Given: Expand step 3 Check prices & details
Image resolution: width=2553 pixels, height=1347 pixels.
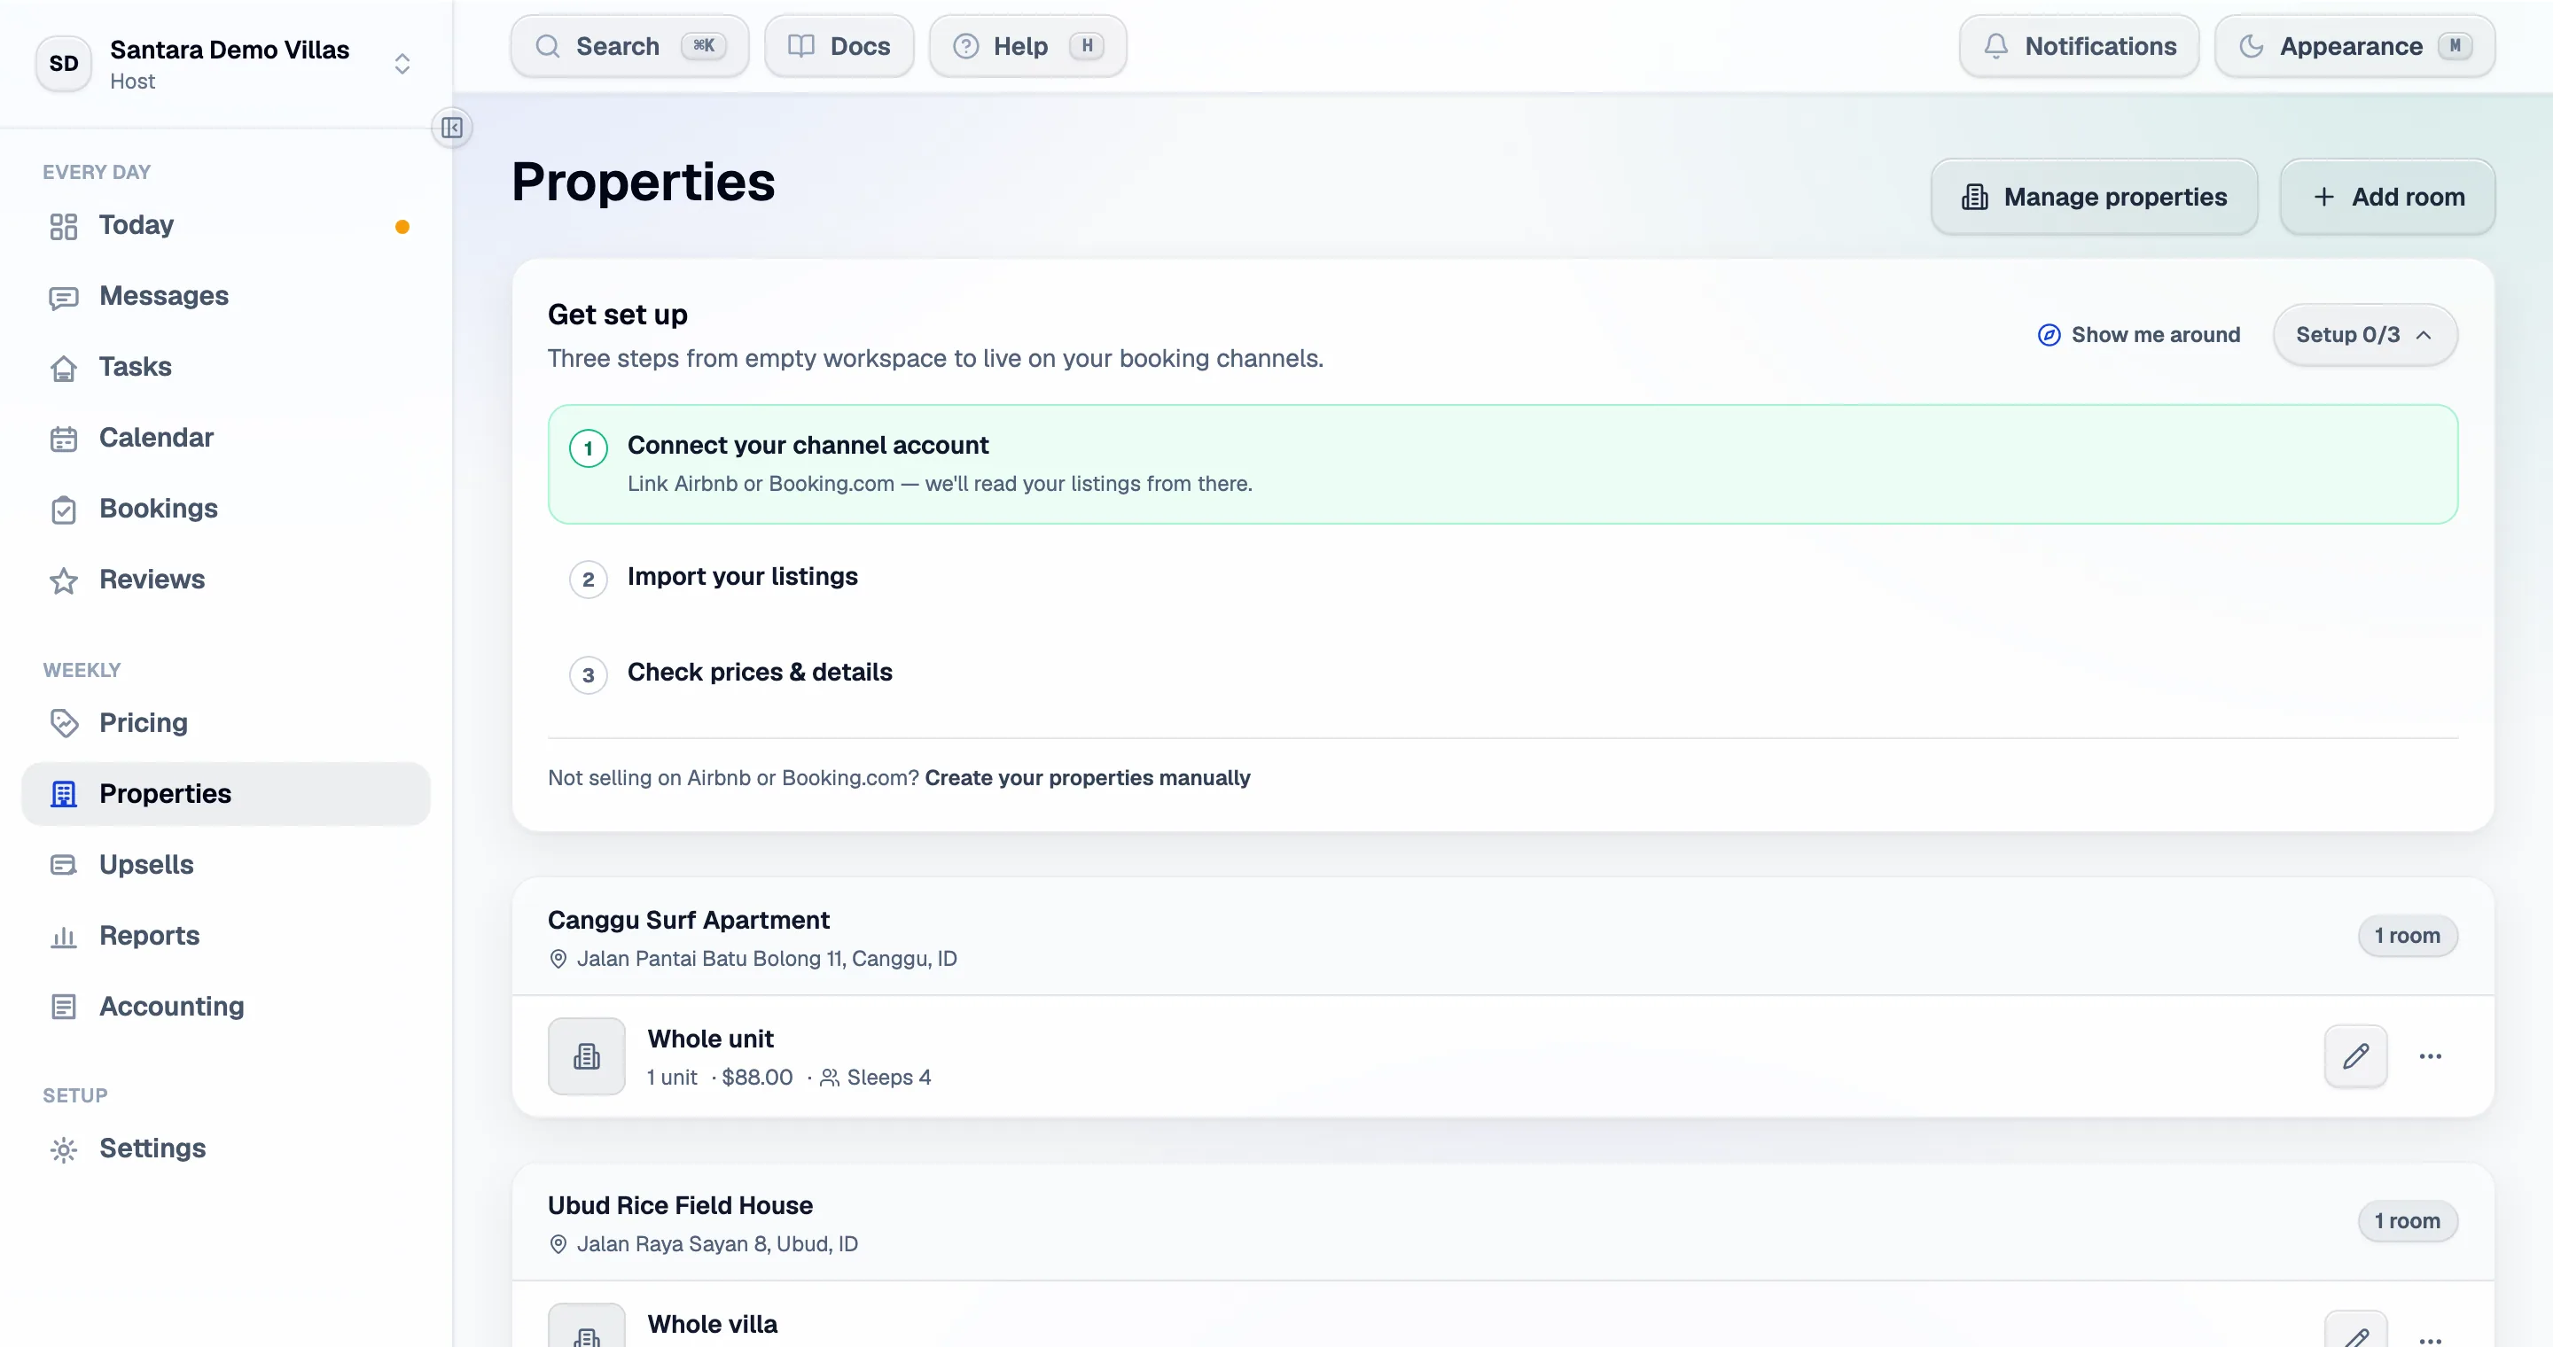Looking at the screenshot, I should pos(1503,673).
